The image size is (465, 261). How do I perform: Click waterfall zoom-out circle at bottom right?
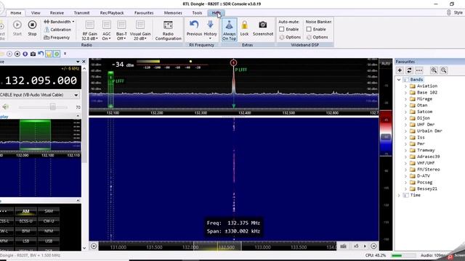[x=373, y=246]
